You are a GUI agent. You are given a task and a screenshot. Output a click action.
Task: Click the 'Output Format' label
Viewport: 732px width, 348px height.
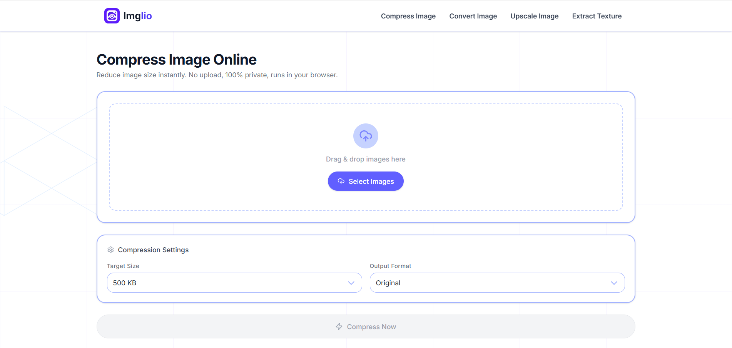tap(390, 266)
